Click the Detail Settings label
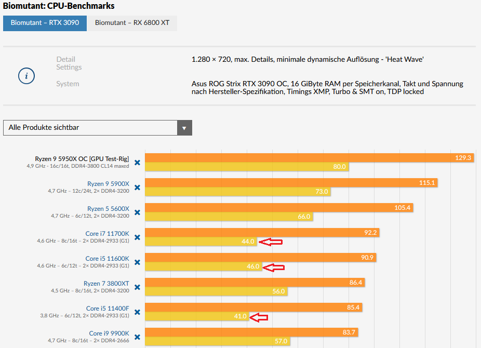 click(69, 63)
